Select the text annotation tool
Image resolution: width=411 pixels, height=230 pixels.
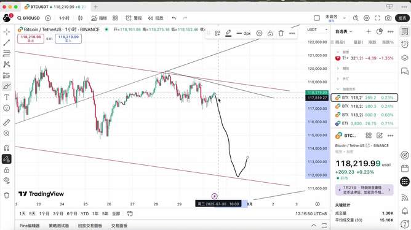point(7,98)
